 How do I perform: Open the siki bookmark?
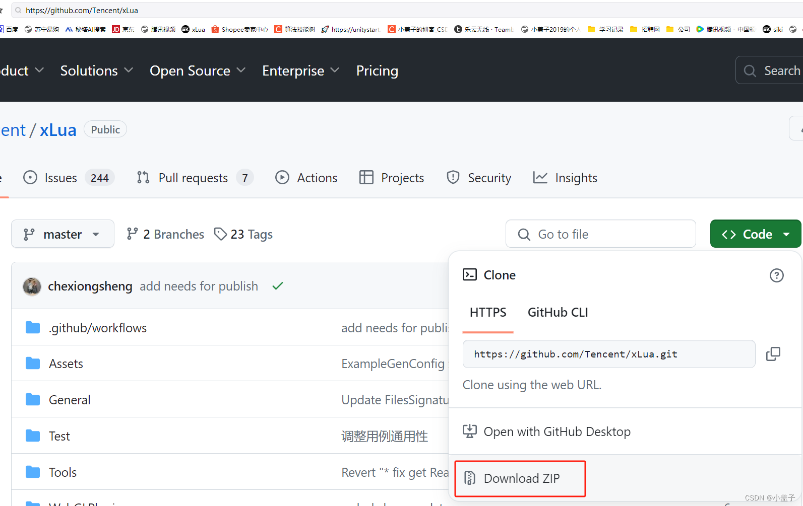(x=773, y=29)
